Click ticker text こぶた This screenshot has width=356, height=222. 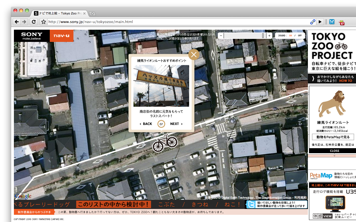click(166, 205)
